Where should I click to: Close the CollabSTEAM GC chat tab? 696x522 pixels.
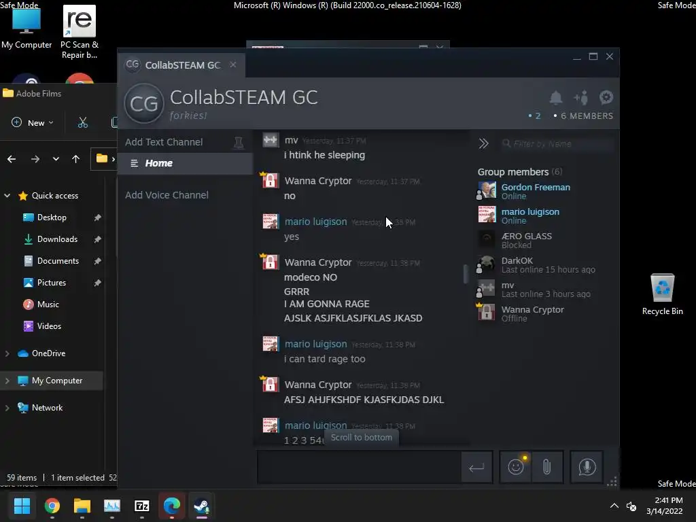pos(233,65)
